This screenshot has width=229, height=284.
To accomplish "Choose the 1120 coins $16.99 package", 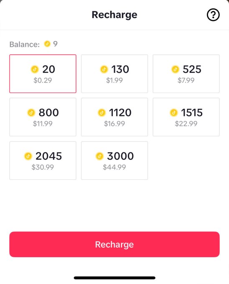I will (x=114, y=117).
